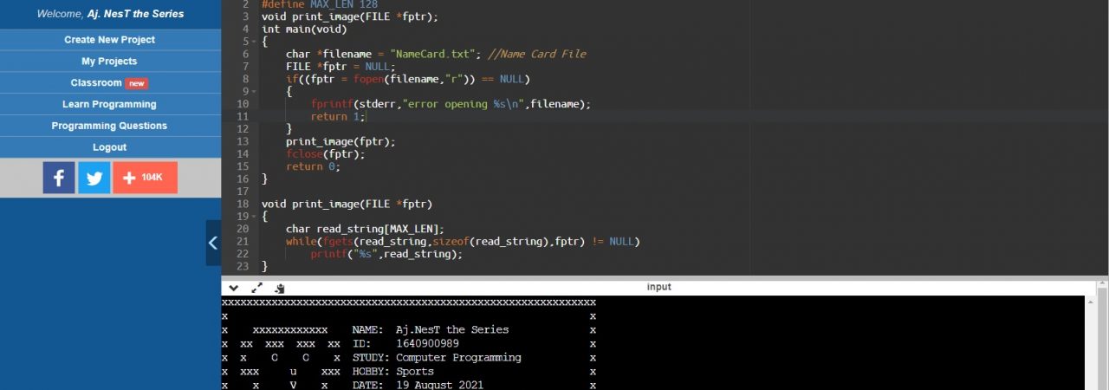Minimize the console using the chevron icon
Viewport: 1109px width, 390px height.
[233, 288]
